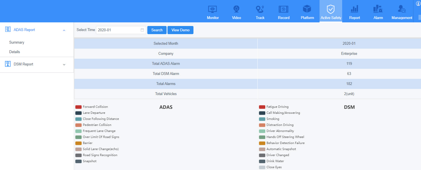The height and width of the screenshot is (170, 421).
Task: Toggle Close Eyes legend swatch
Action: [x=262, y=167]
